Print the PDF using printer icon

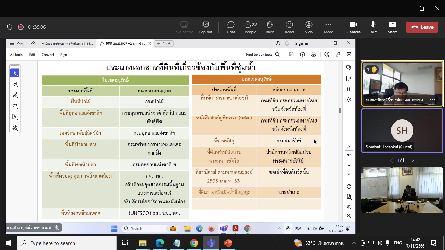[x=314, y=55]
